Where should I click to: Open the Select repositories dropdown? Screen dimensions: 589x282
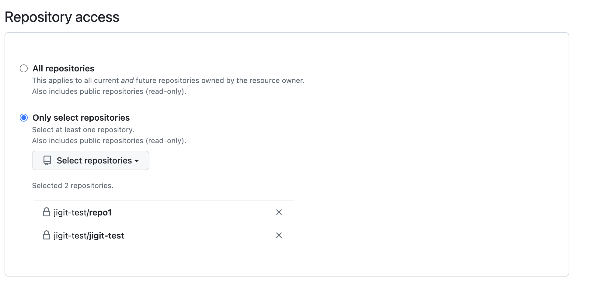91,160
